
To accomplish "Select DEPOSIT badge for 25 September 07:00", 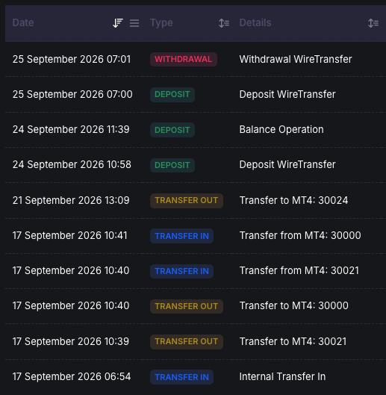I will point(172,95).
